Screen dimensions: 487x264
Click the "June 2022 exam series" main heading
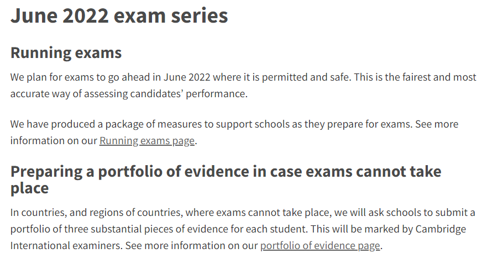[119, 15]
